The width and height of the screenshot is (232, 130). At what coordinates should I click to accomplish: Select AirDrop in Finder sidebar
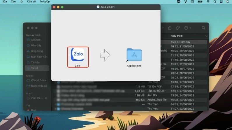pos(36,40)
